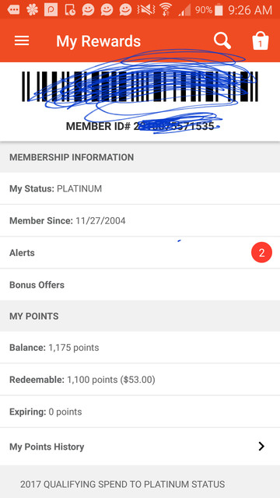280x498 pixels.
Task: Tap the membership barcode image
Action: click(140, 86)
